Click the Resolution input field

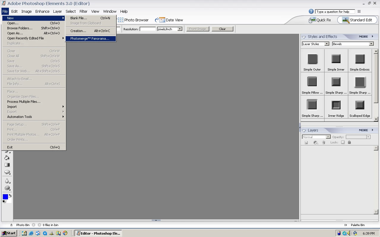(148, 29)
